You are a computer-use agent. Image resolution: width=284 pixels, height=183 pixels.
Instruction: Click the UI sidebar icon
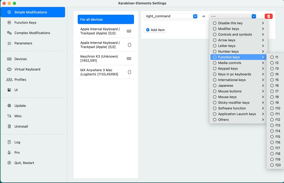pos(9,90)
